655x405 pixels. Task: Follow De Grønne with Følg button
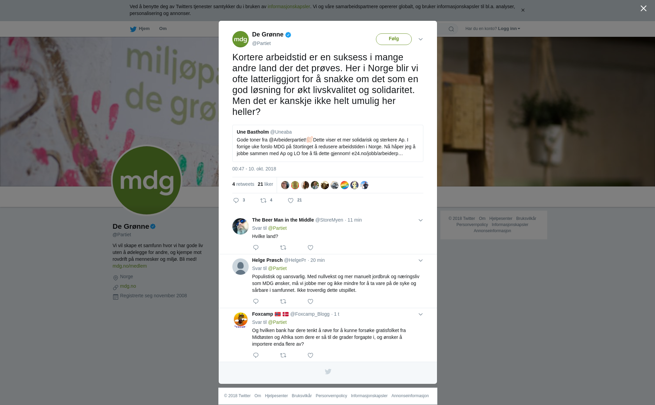click(x=394, y=39)
